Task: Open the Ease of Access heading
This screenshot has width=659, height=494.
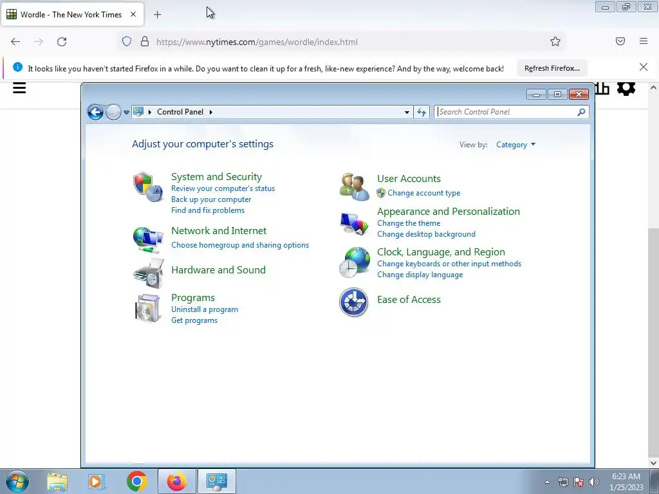Action: (x=409, y=300)
